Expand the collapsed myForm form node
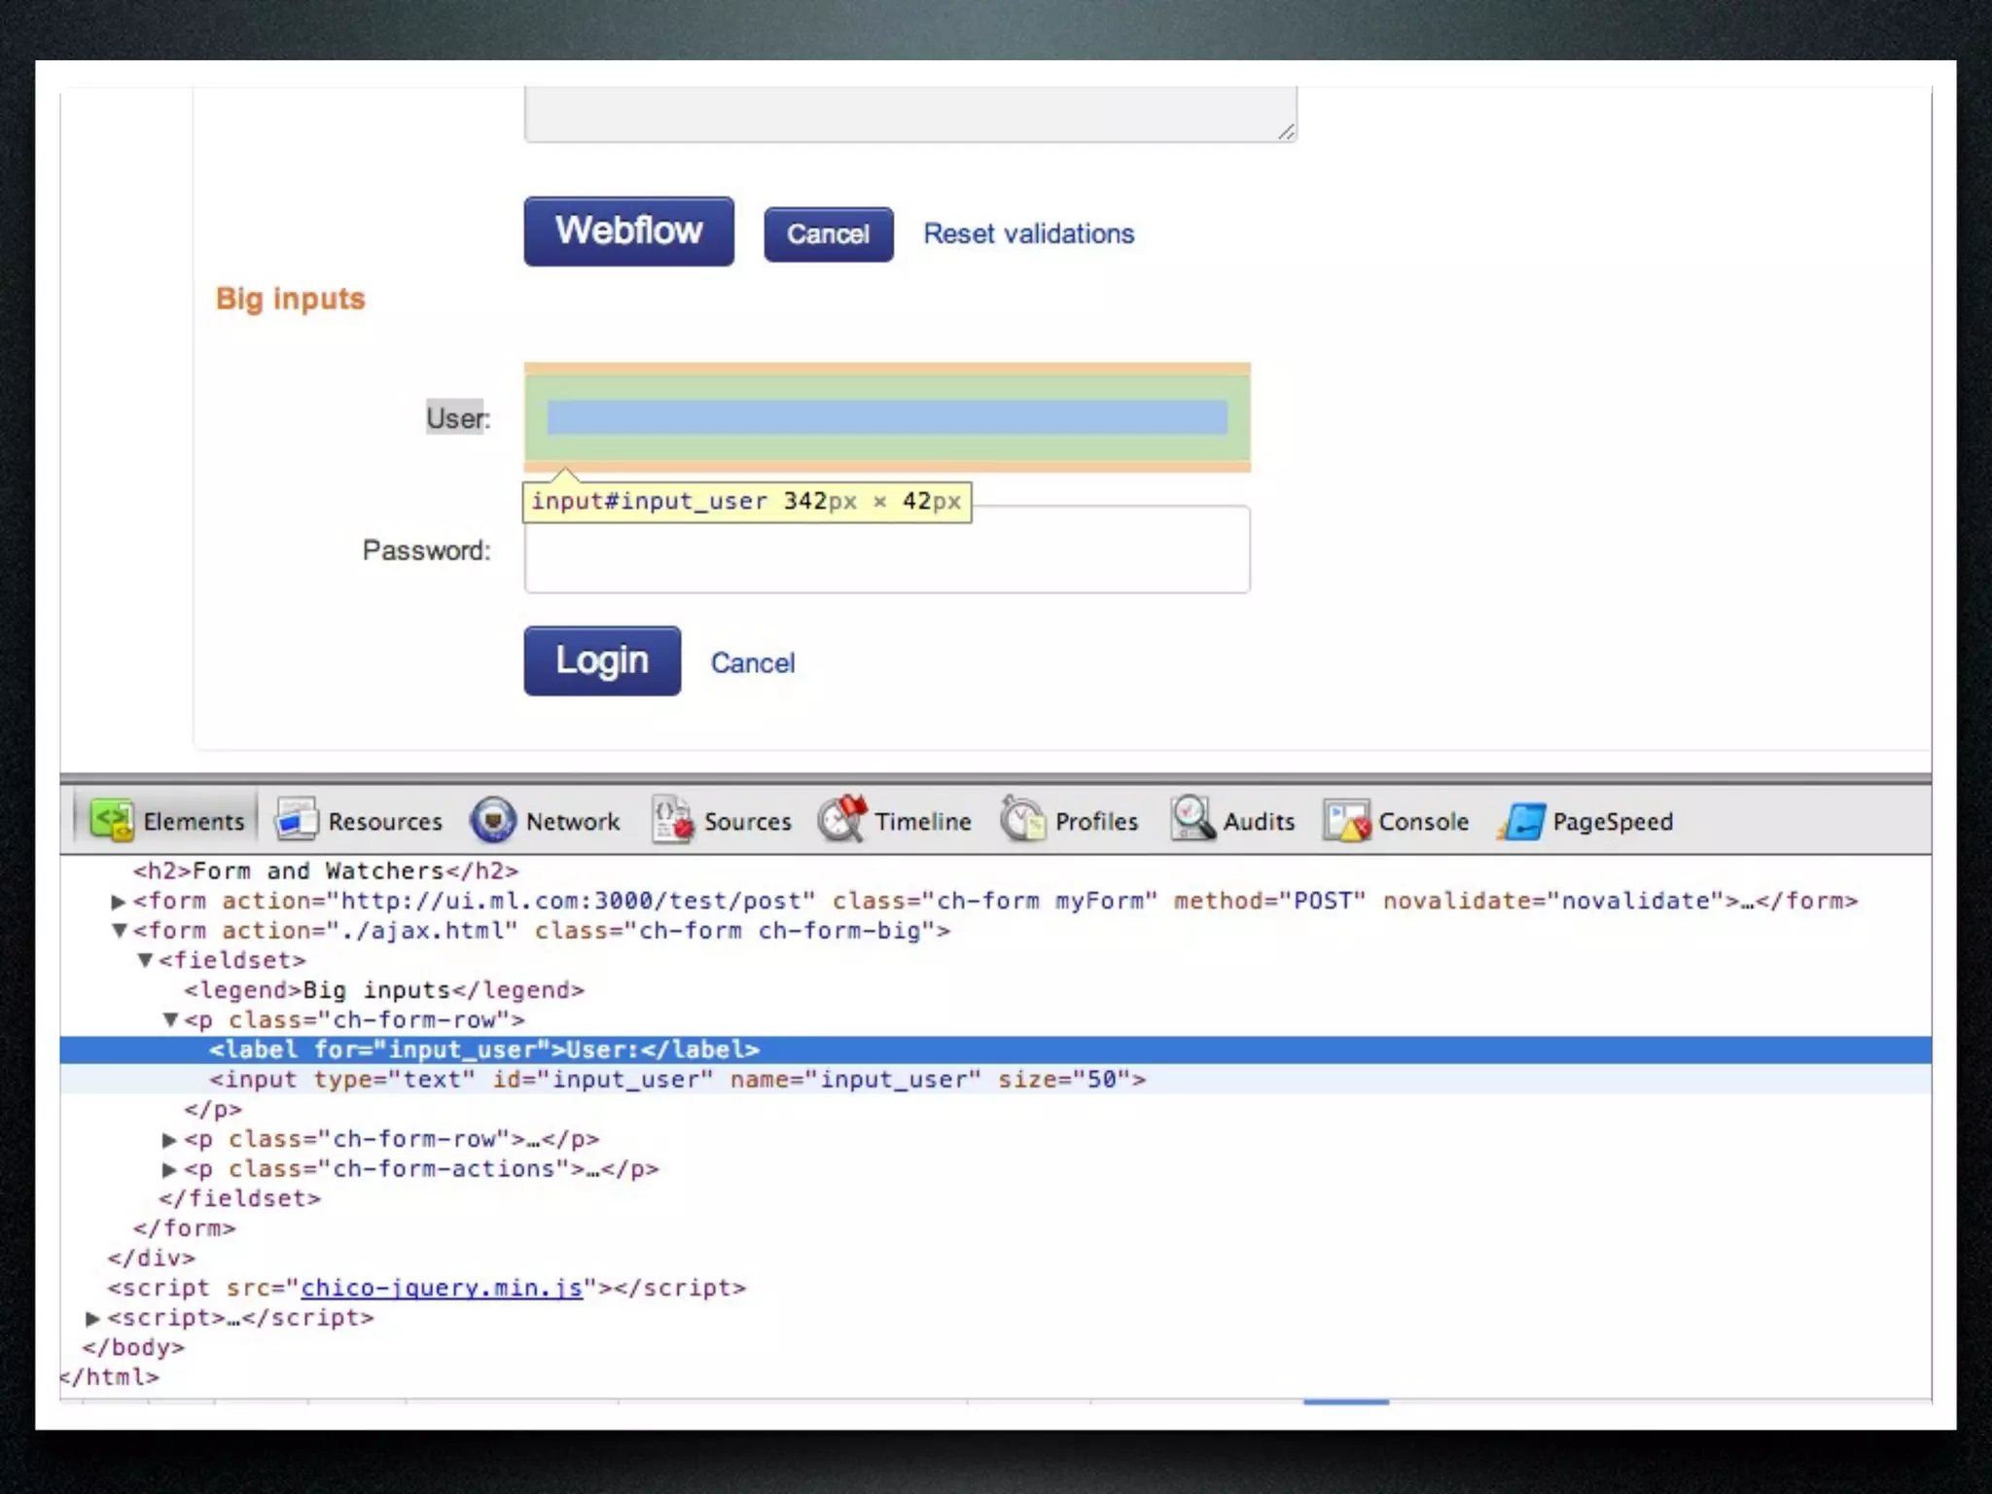This screenshot has width=1992, height=1494. point(119,902)
